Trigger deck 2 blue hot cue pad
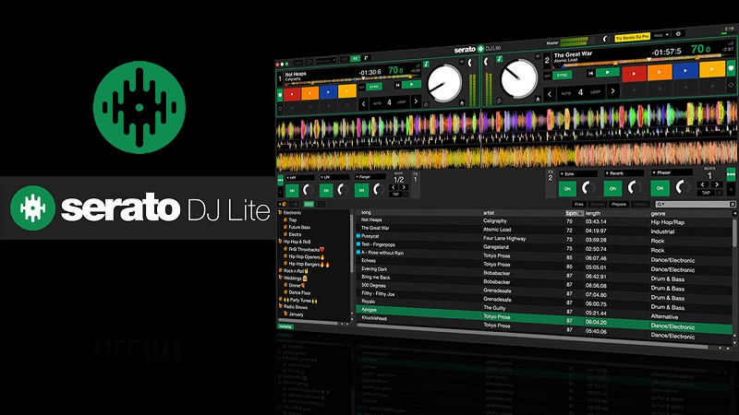Viewport: 739px width, 415px height. (685, 70)
